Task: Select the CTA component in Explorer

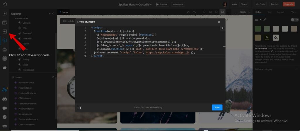Action: point(25,28)
